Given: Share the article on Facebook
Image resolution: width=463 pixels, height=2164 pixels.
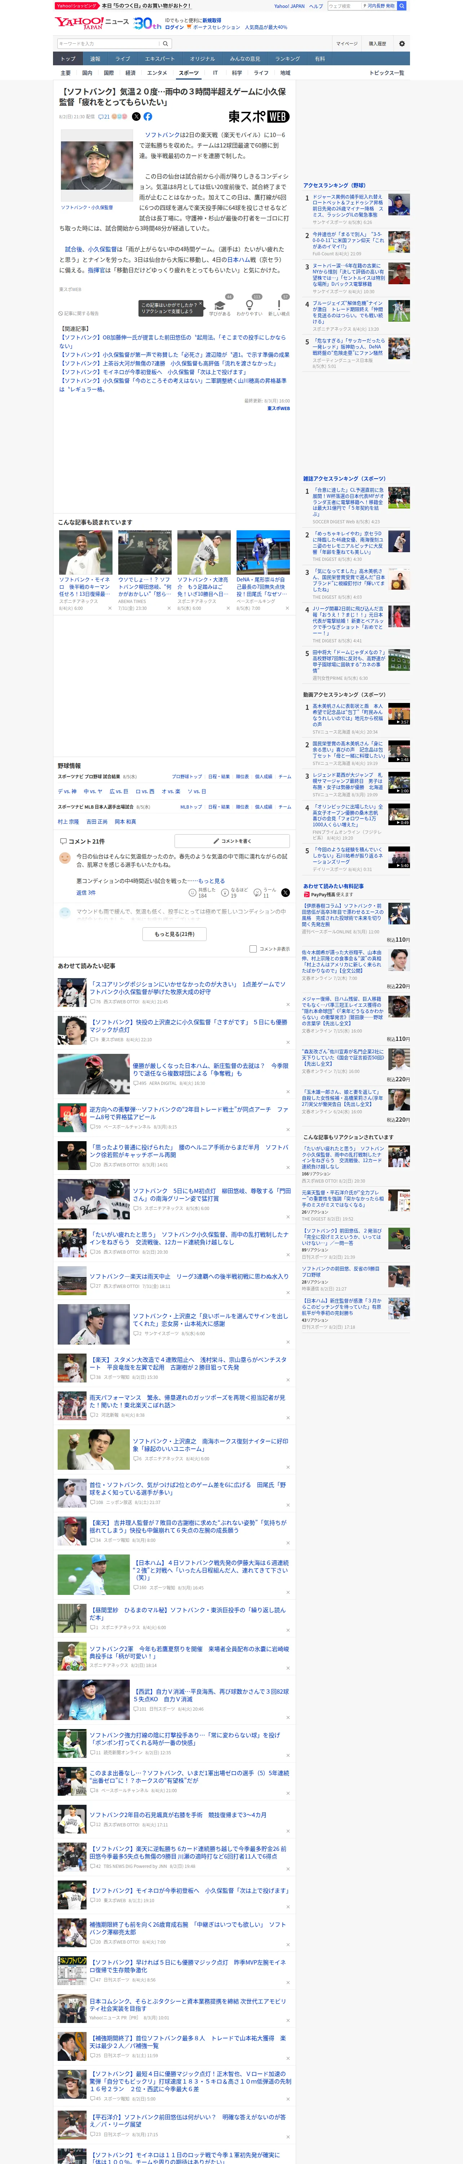Looking at the screenshot, I should coord(148,117).
